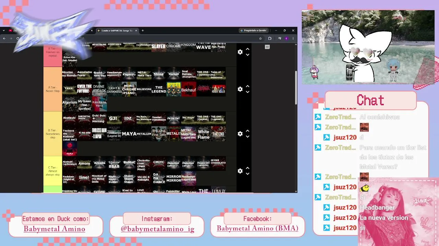Pick the White Flame song tile
Image resolution: width=439 pixels, height=246 pixels.
pyautogui.click(x=203, y=134)
